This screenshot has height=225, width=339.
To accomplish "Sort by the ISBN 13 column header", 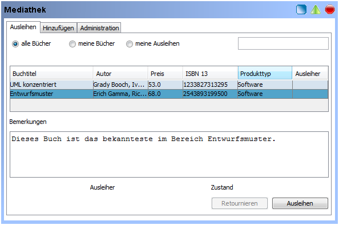I will click(211, 74).
